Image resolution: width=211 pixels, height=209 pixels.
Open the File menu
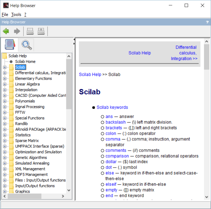point(5,14)
